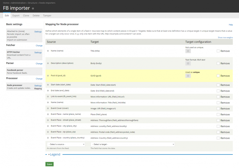Open the Select a target dropdown
The width and height of the screenshot is (239, 168).
132,144
